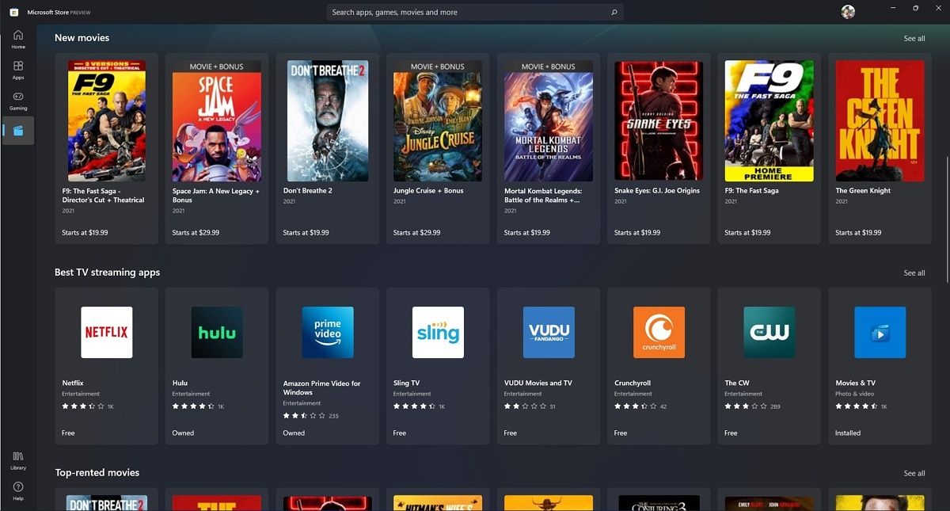Viewport: 950px width, 511px height.
Task: Open Hitman's Wife's thumbnail in Top-rented
Action: coord(438,503)
